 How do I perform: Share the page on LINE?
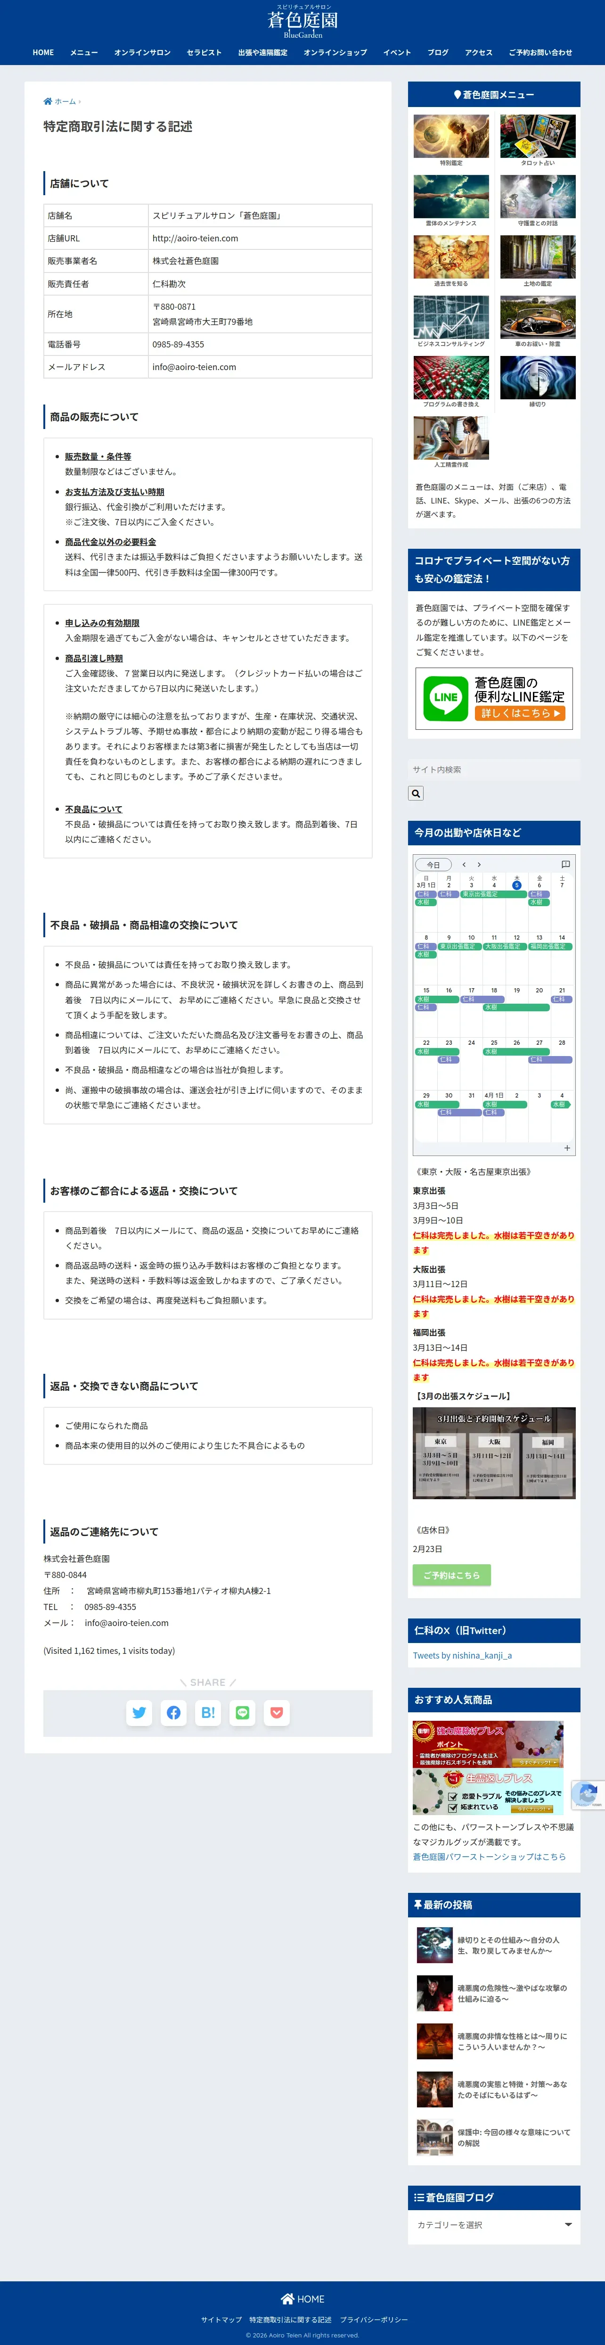[x=243, y=1712]
